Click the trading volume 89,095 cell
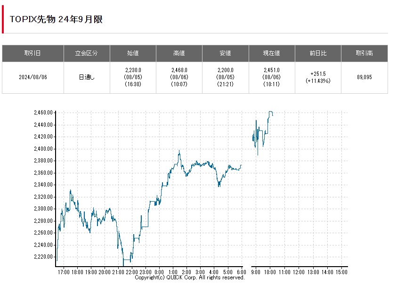Viewport: 413px width, 285px height. (364, 77)
